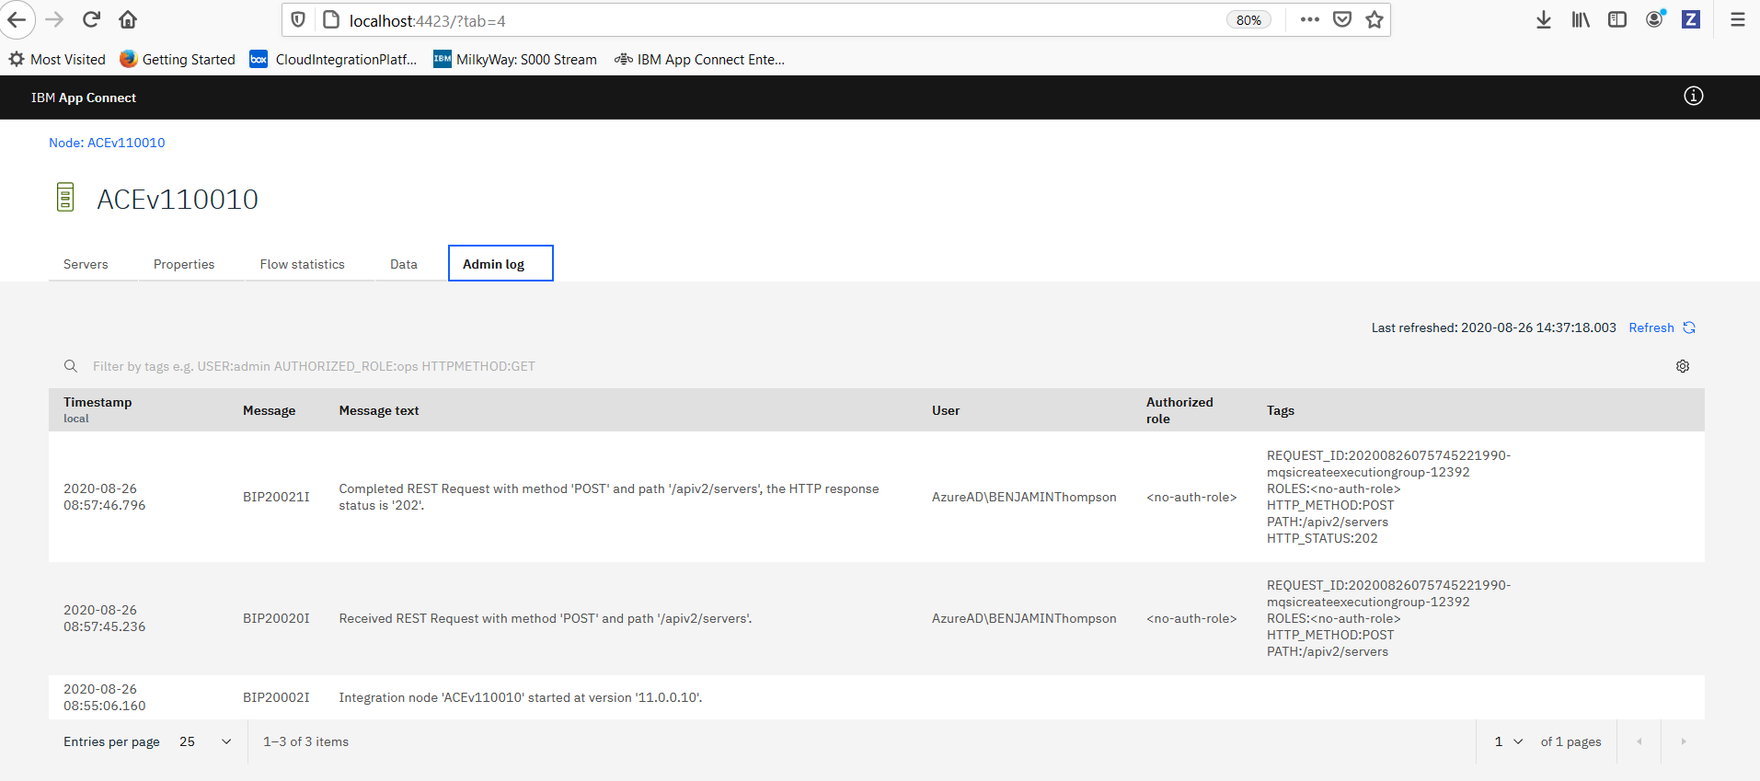Click the Tags column header
This screenshot has height=781, width=1760.
[x=1281, y=410]
